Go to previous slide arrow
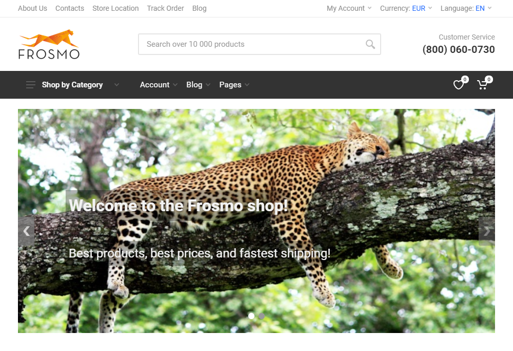 26,231
